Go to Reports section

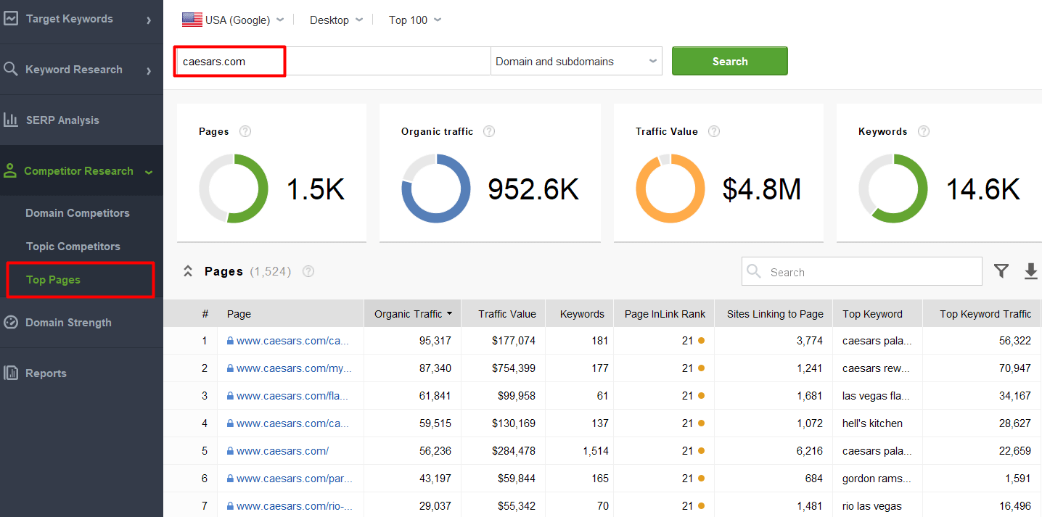pyautogui.click(x=46, y=373)
